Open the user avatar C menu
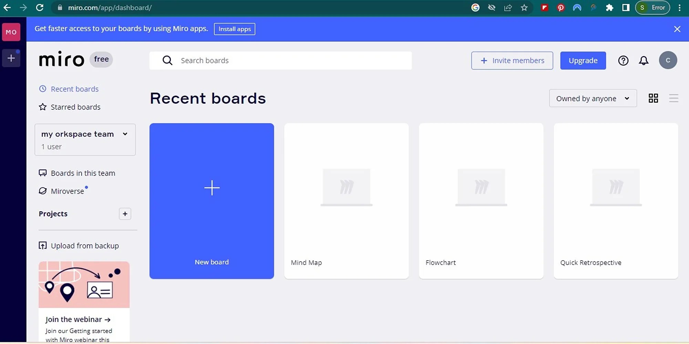The height and width of the screenshot is (344, 689). (668, 60)
